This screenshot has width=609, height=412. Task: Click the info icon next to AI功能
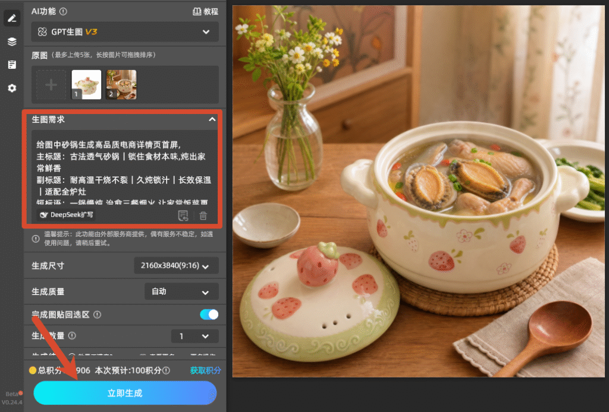pyautogui.click(x=63, y=12)
